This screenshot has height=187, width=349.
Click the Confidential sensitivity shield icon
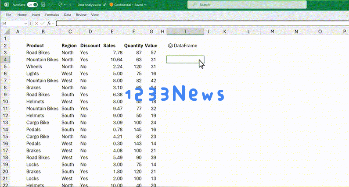point(112,5)
